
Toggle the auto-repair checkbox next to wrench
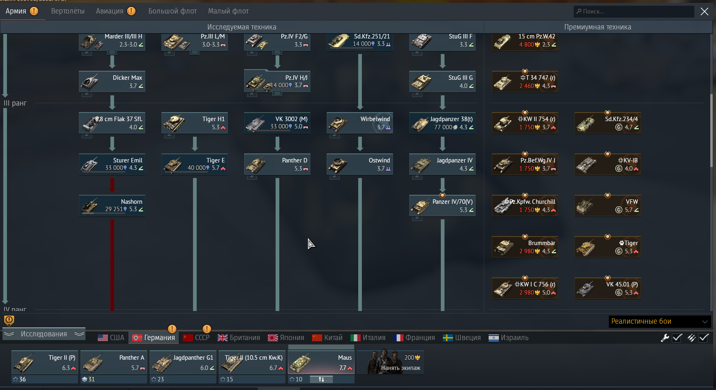677,338
